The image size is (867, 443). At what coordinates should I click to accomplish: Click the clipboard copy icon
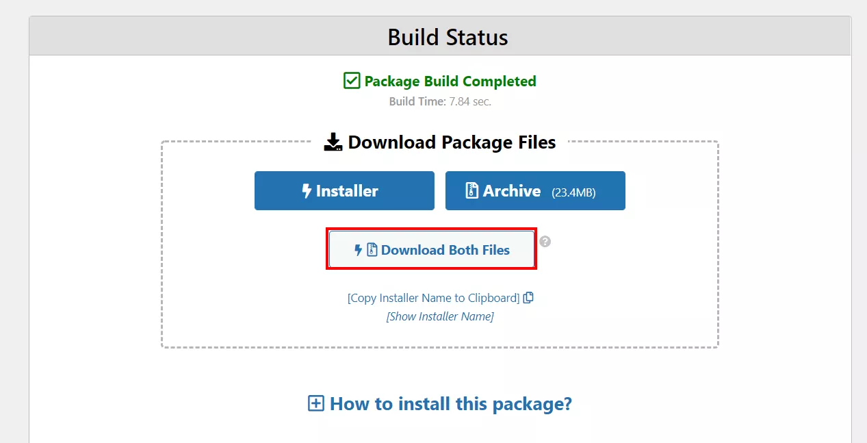click(x=528, y=298)
